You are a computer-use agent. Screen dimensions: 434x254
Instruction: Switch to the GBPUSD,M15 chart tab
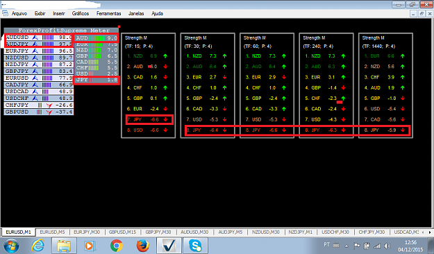click(122, 232)
